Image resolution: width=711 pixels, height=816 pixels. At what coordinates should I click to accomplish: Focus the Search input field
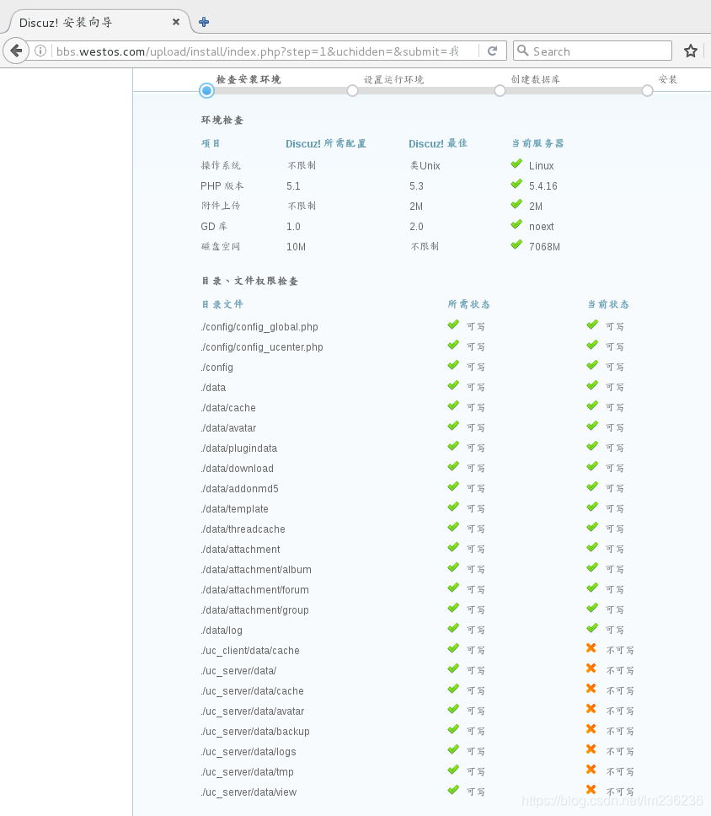592,51
